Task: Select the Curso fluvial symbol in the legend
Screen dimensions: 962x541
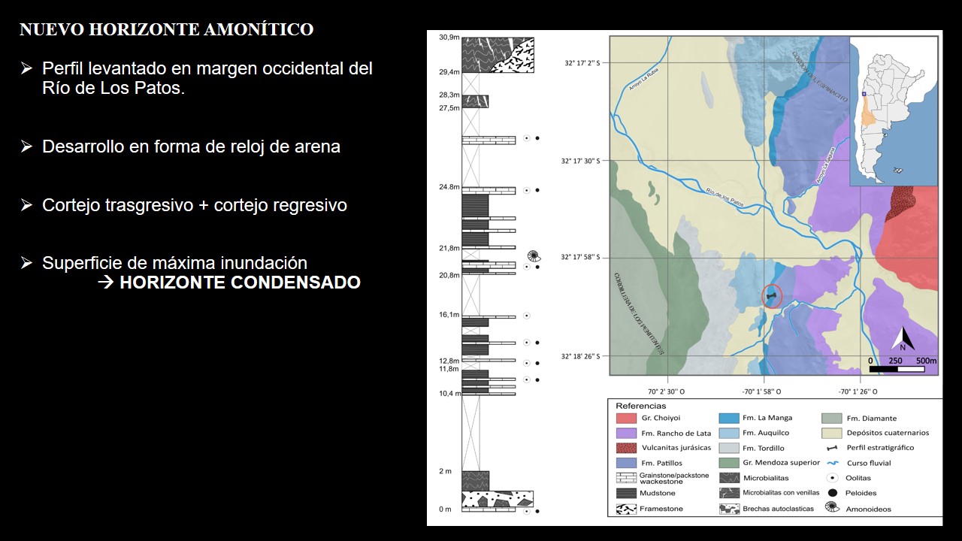Action: (x=832, y=463)
